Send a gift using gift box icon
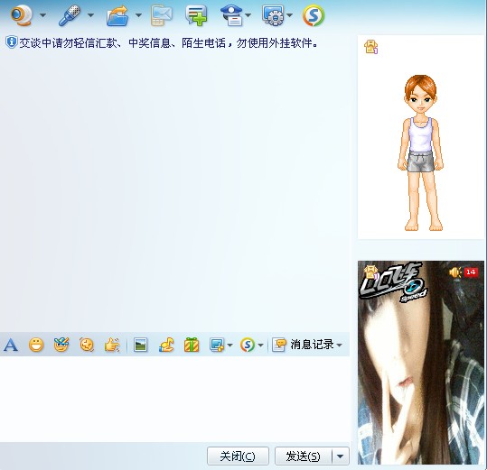Viewport: 487px width, 470px height. pyautogui.click(x=192, y=345)
